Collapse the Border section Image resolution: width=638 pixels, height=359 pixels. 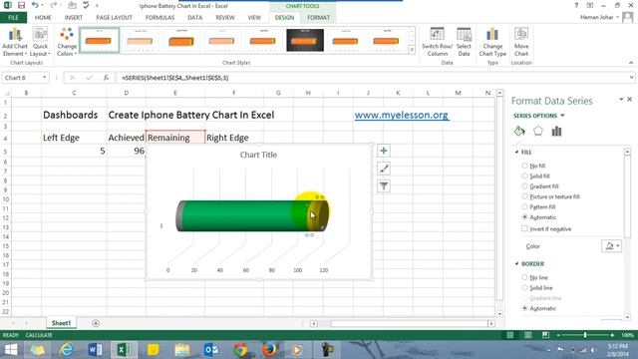(516, 263)
